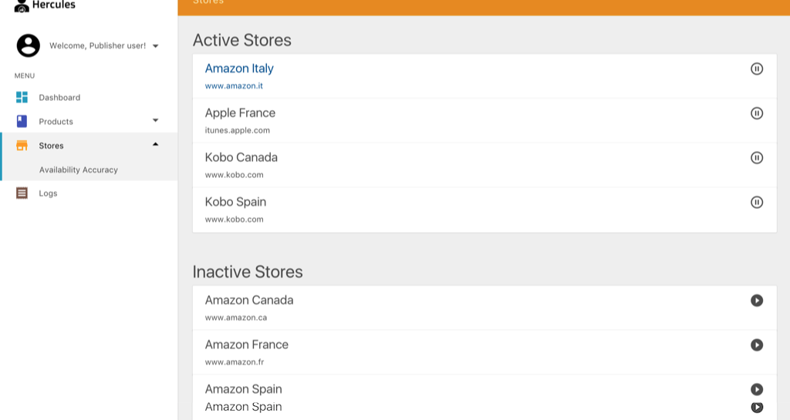Go to the Logs menu item

(48, 193)
